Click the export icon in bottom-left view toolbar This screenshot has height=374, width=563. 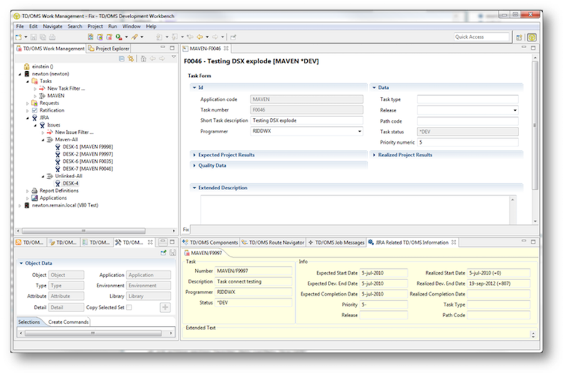point(163,253)
